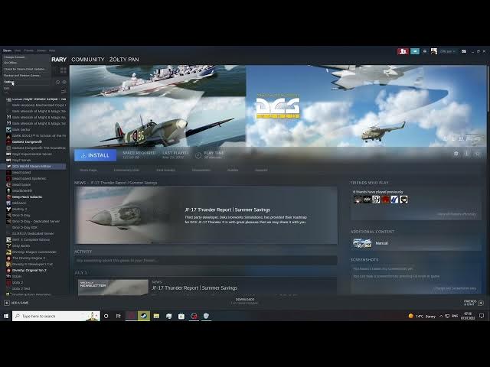Select DayZ Experimental Server in library
The width and height of the screenshot is (490, 367).
point(33,154)
